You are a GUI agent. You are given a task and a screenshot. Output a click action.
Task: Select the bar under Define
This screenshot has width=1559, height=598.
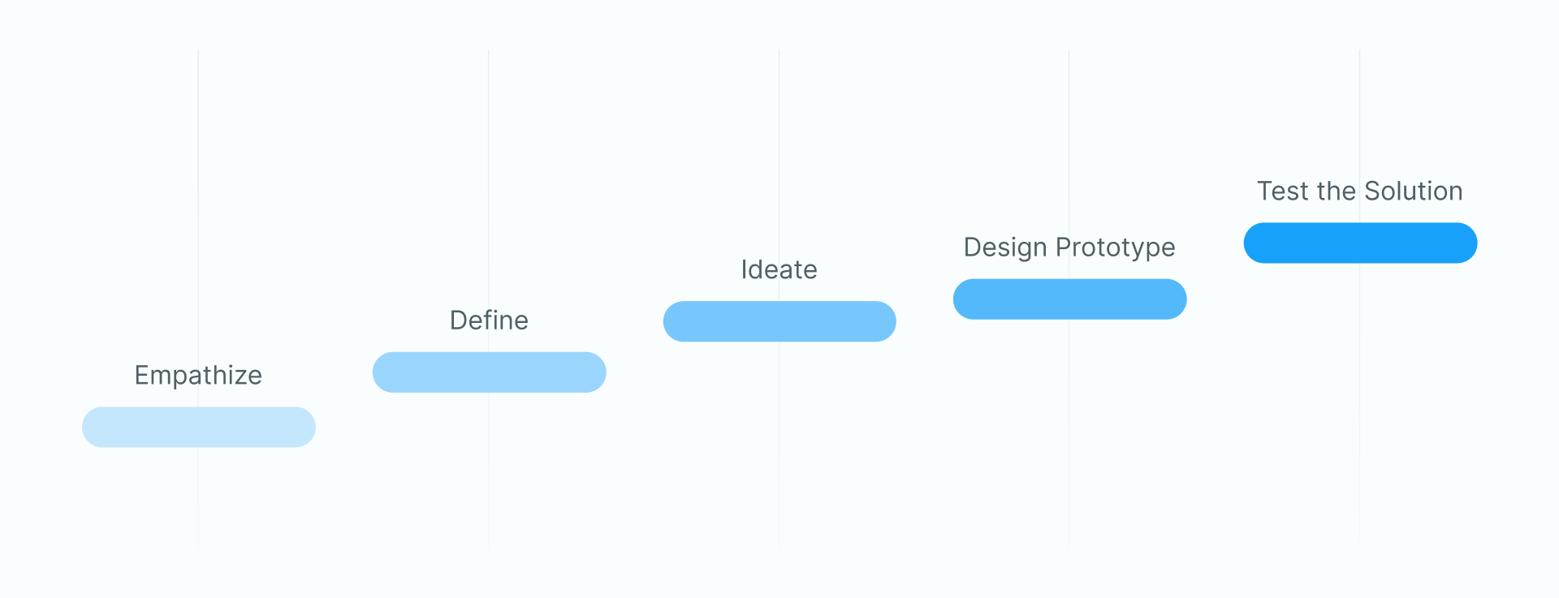pyautogui.click(x=490, y=372)
